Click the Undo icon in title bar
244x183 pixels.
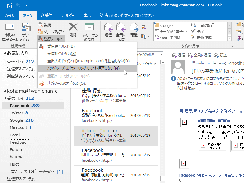coord(18,5)
